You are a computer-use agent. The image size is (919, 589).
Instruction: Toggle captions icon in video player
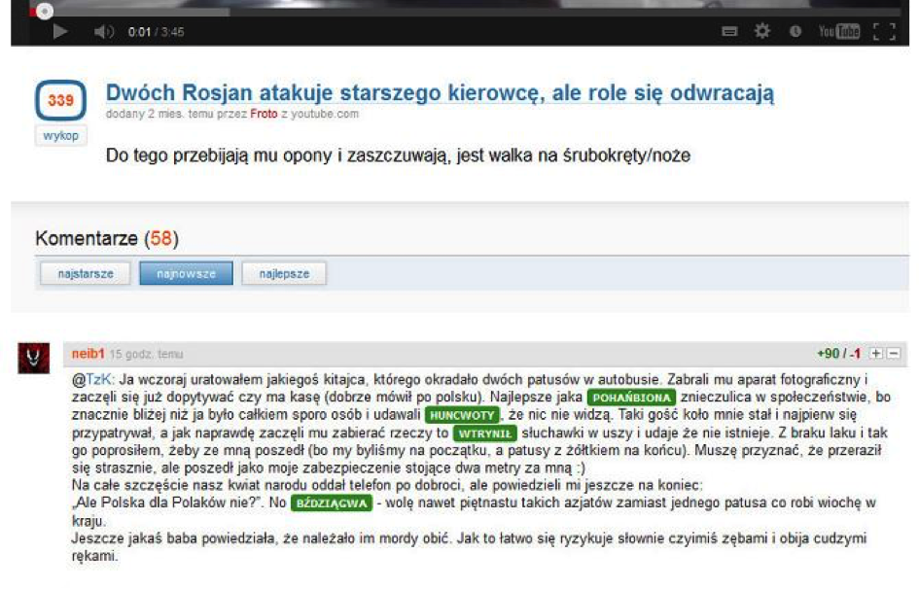click(x=729, y=32)
